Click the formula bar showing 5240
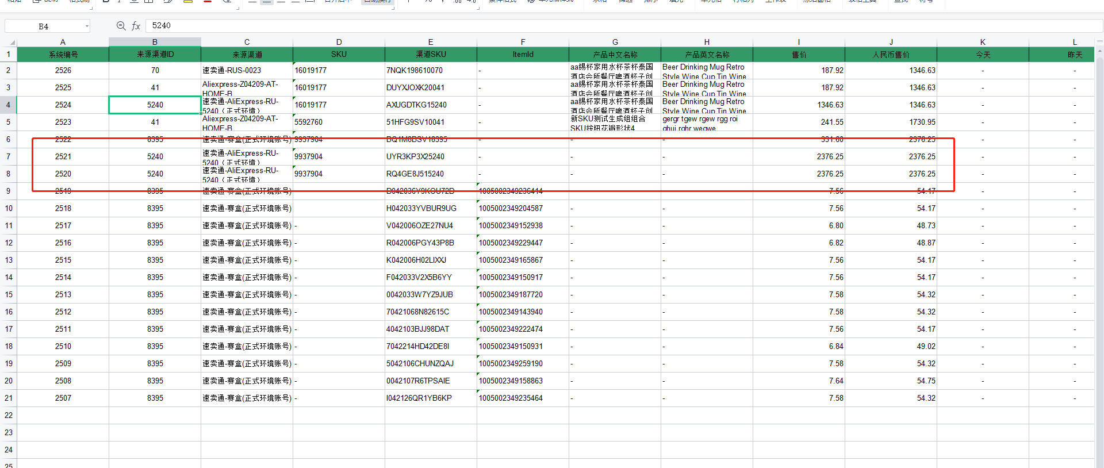Viewport: 1104px width, 468px height. tap(624, 26)
